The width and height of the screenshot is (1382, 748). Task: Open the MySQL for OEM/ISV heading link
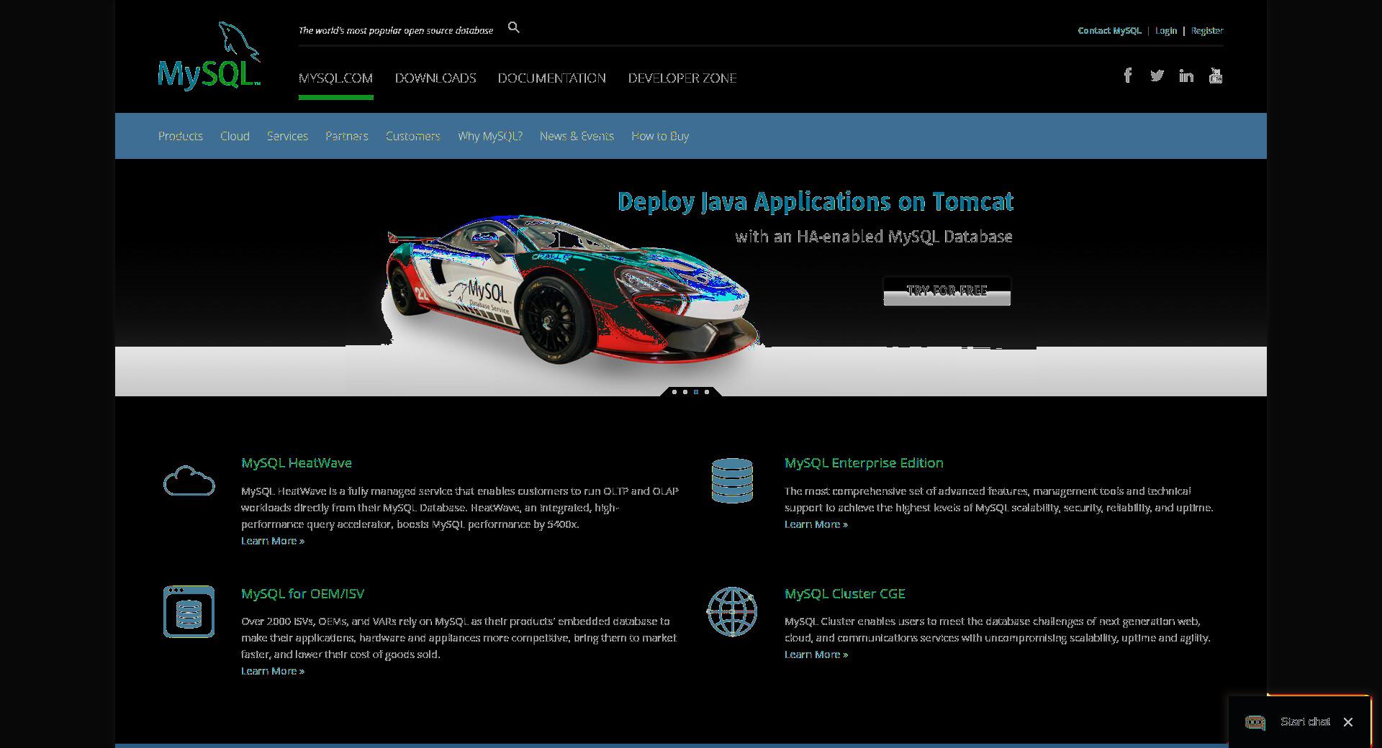coord(303,593)
